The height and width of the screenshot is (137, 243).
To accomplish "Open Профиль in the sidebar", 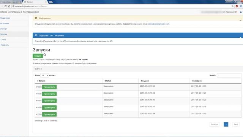I will (x=5, y=45).
